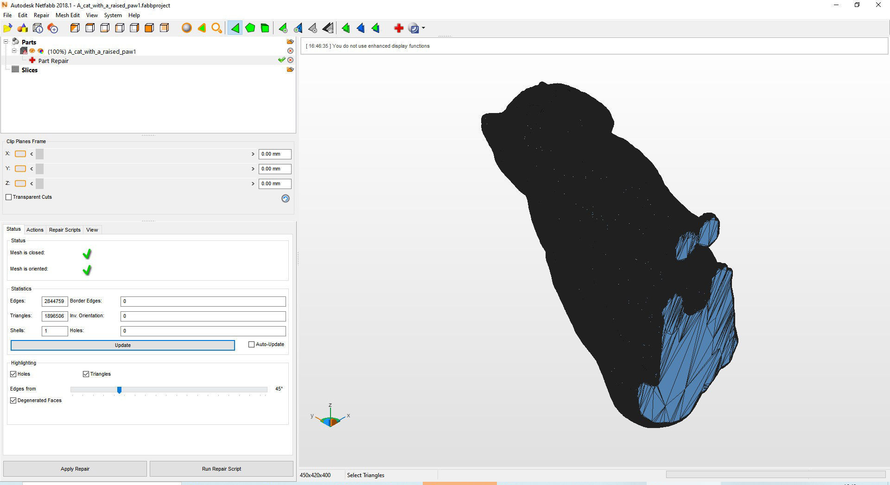Collapse the Parts tree node
The height and width of the screenshot is (485, 890).
[x=6, y=42]
